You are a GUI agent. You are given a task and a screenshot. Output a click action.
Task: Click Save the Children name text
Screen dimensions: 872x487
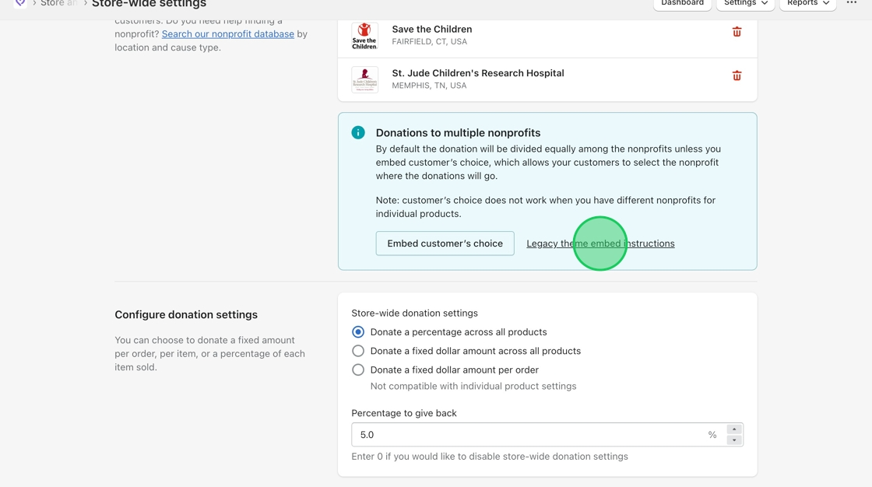[432, 30]
